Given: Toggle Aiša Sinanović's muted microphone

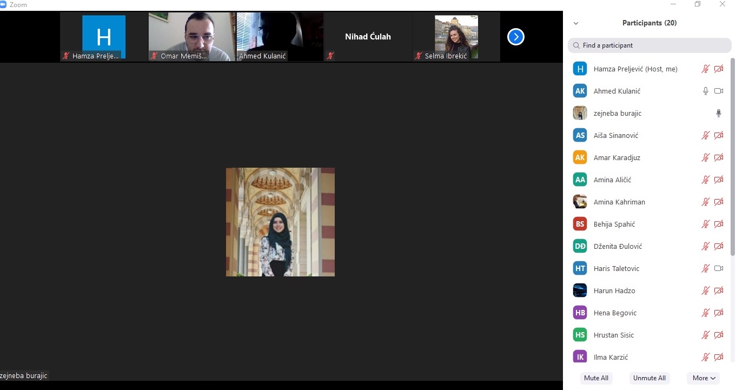Looking at the screenshot, I should (x=705, y=135).
